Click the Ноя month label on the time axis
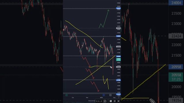 pyautogui.click(x=87, y=98)
